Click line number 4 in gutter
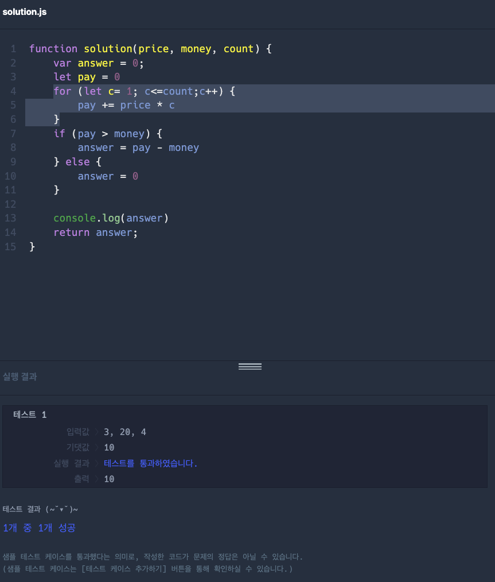This screenshot has width=495, height=582. pyautogui.click(x=13, y=91)
